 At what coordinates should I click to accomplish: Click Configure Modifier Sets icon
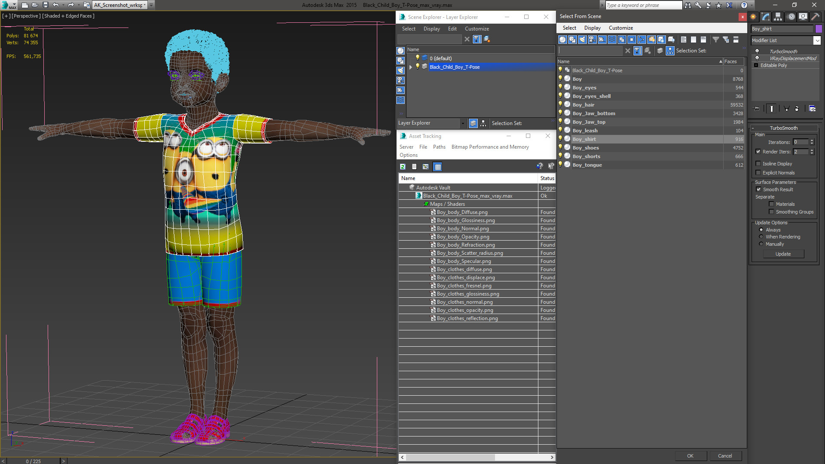point(812,109)
